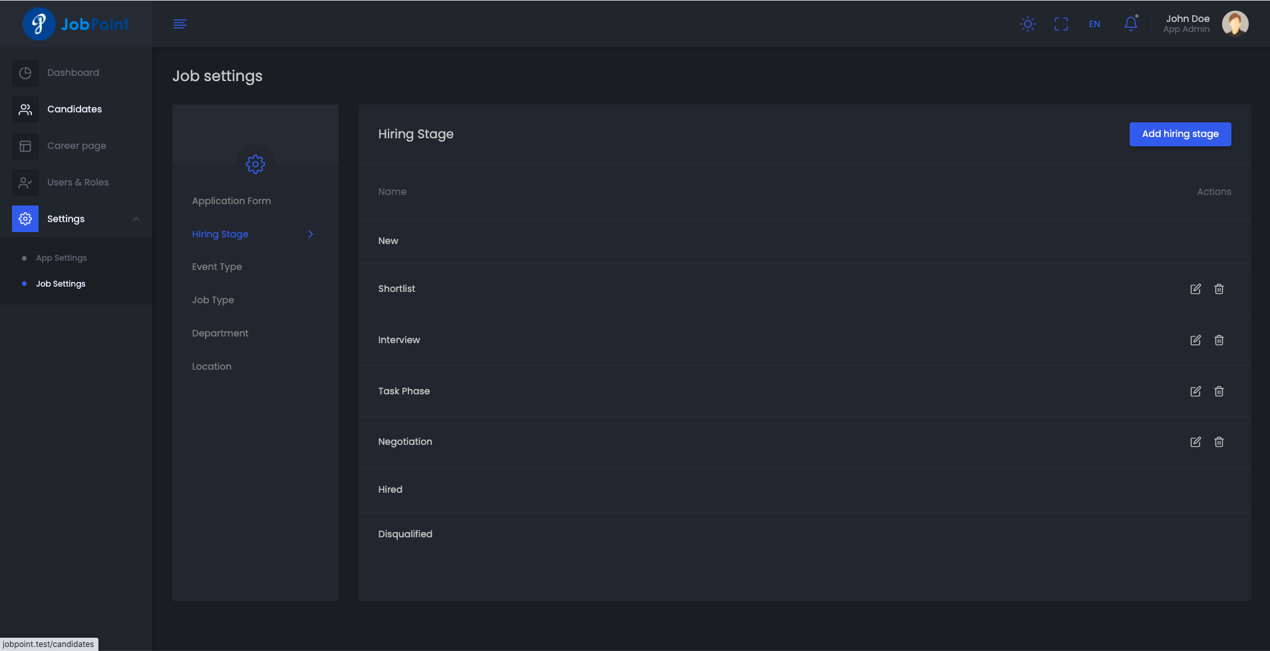Image resolution: width=1270 pixels, height=651 pixels.
Task: Go to Dashboard in the sidebar
Action: [73, 72]
